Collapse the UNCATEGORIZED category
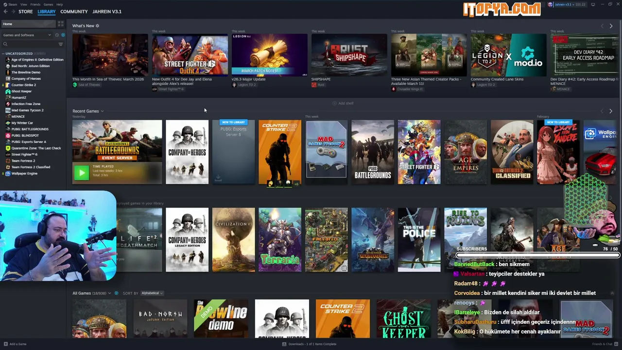 (3, 53)
